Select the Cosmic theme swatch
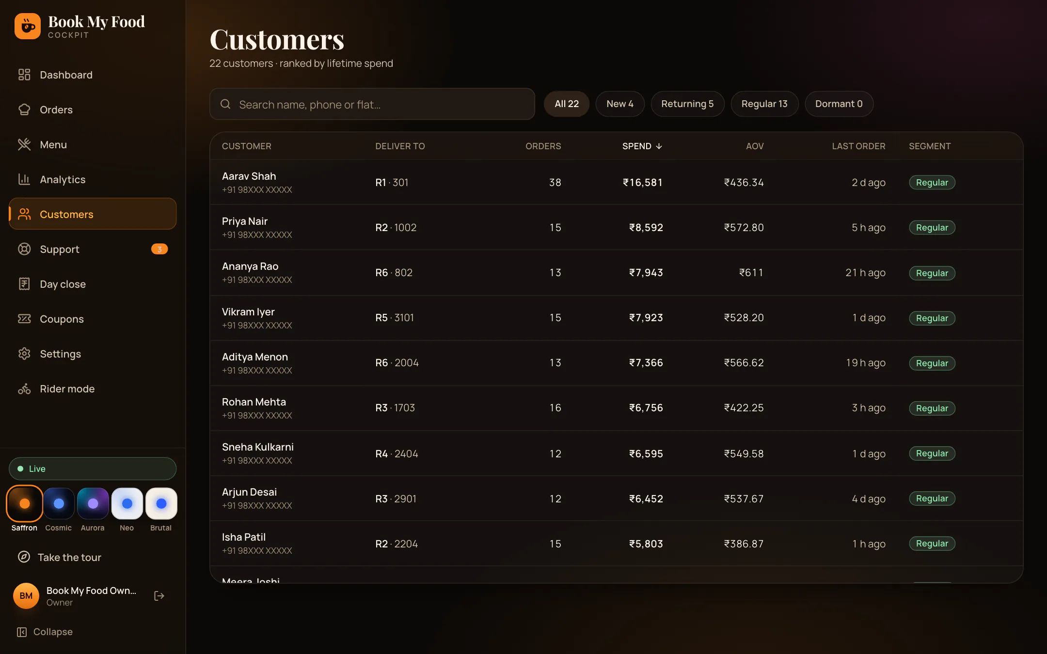This screenshot has width=1047, height=654. pyautogui.click(x=59, y=503)
